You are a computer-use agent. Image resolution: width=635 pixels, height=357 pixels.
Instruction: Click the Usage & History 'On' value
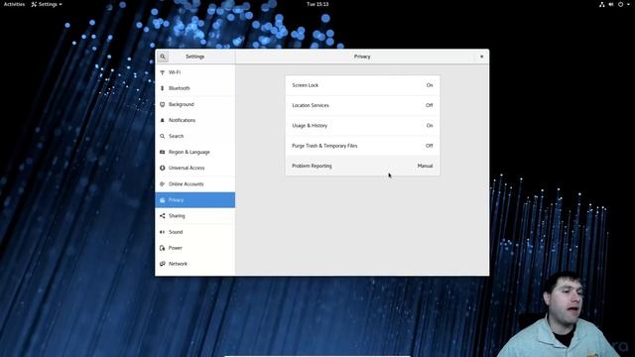pyautogui.click(x=430, y=126)
